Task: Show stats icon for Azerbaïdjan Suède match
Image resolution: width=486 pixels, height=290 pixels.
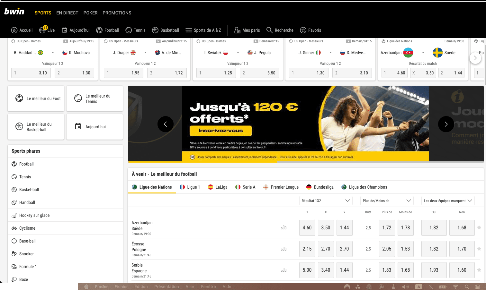Action: [x=283, y=228]
